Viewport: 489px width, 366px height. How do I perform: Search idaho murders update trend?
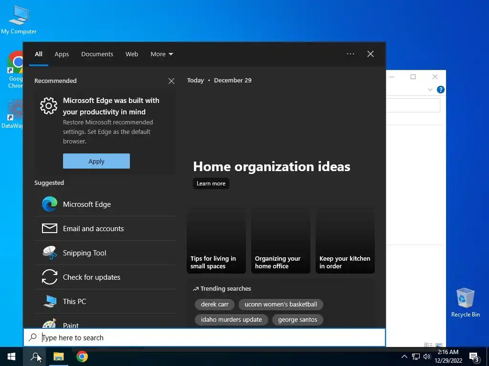(x=232, y=320)
